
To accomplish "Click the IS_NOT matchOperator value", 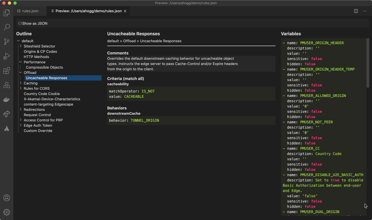I will [148, 91].
